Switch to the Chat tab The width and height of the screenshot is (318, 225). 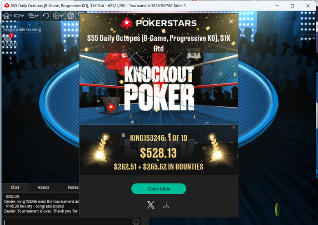click(x=15, y=187)
